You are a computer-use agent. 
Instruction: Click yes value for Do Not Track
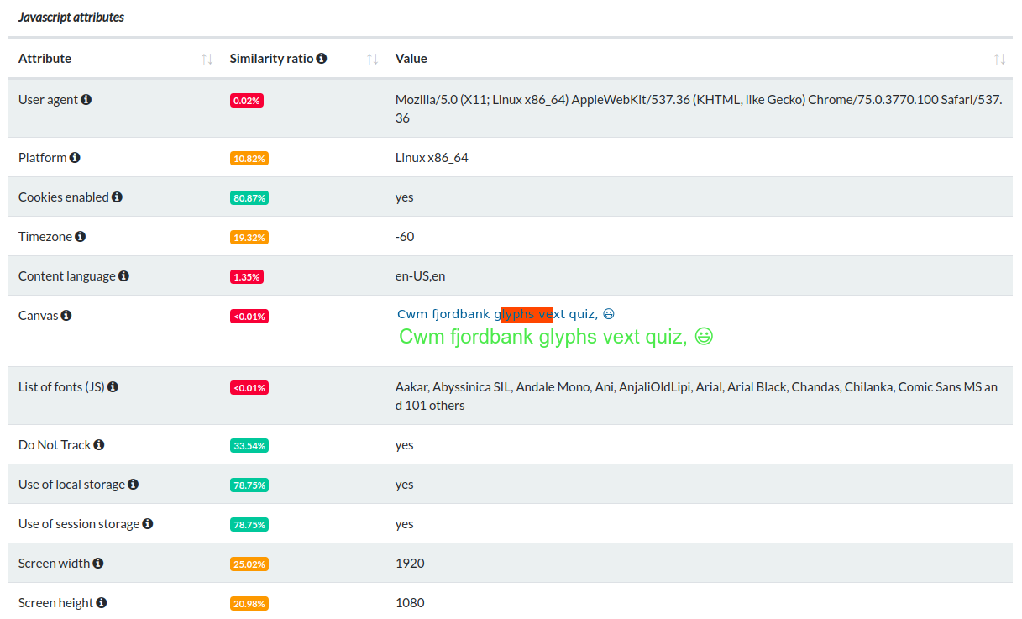[x=405, y=444]
